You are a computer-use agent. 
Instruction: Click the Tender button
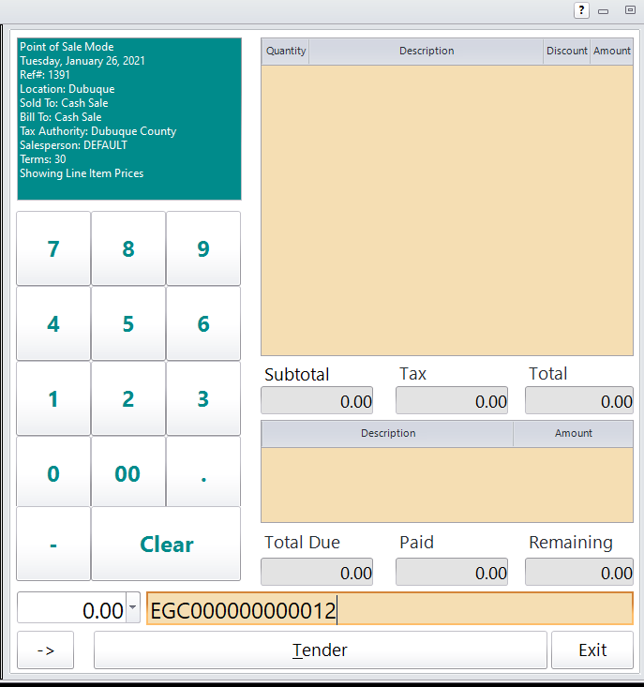click(321, 650)
